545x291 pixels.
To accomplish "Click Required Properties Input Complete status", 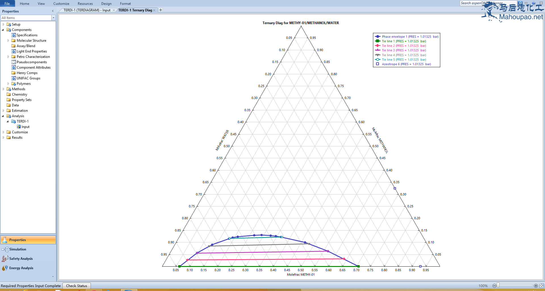I will click(31, 286).
